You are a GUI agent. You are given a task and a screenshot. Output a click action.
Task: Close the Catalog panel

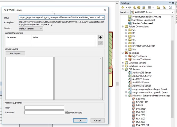click(x=173, y=3)
